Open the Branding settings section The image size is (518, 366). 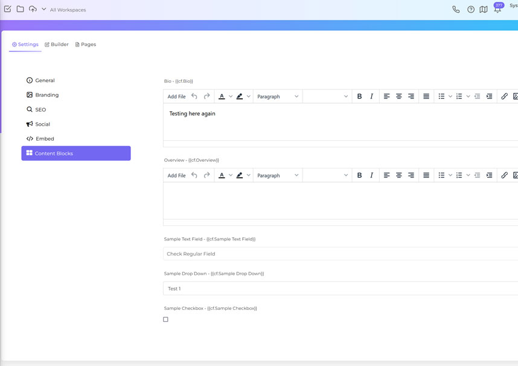[x=46, y=95]
